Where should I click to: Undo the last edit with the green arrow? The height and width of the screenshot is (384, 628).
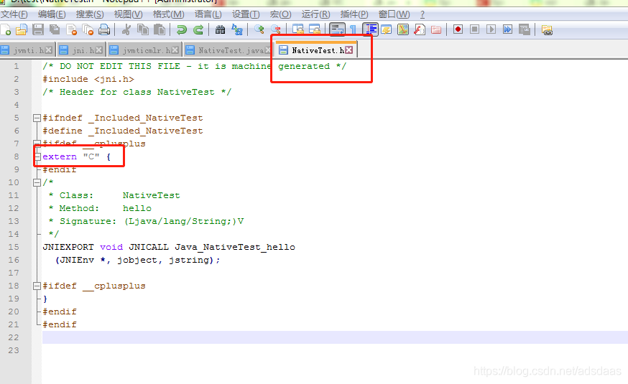click(x=182, y=29)
